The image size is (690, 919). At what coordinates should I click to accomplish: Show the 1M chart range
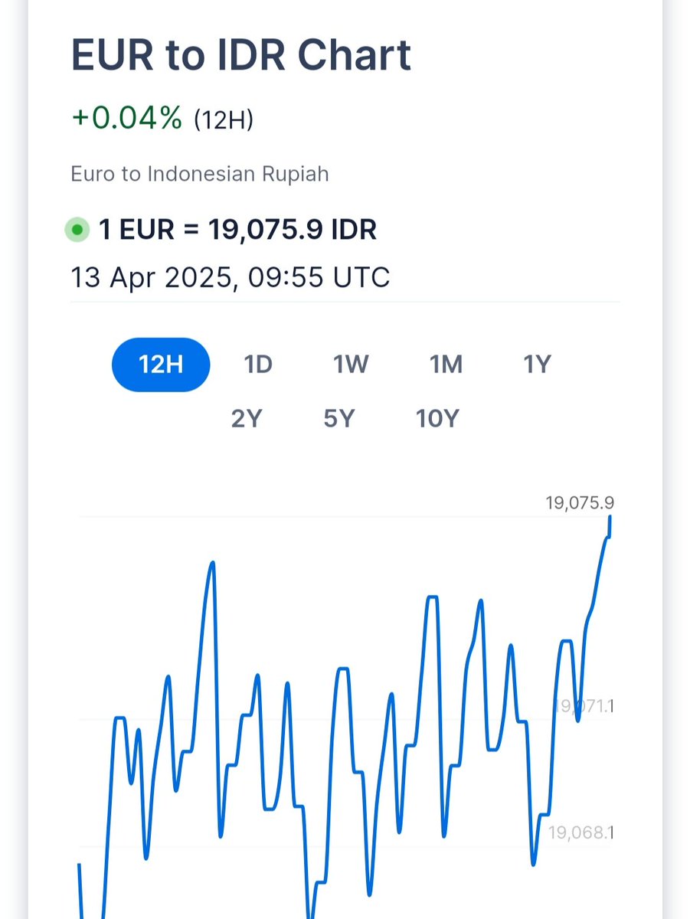446,365
